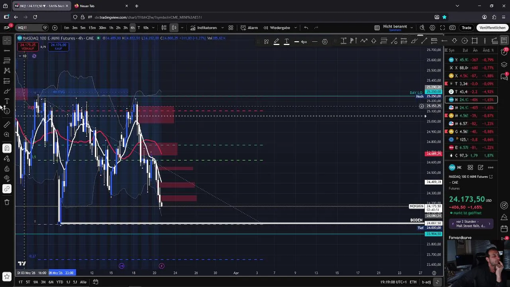Viewport: 510px width, 287px height.
Task: Open the alerts clock icon in right sidebar
Action: point(504,52)
